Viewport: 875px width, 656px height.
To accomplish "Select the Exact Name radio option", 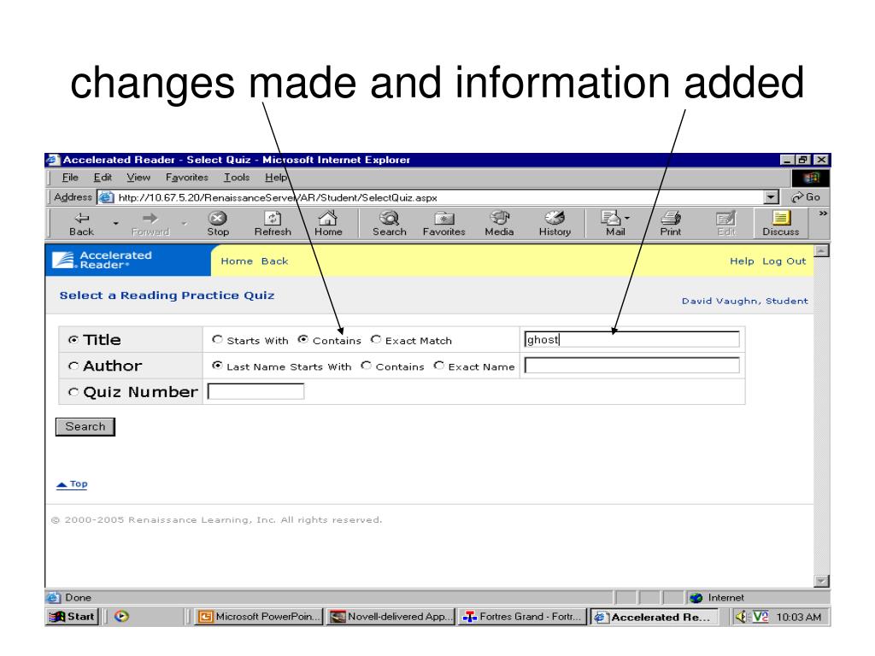I will pyautogui.click(x=439, y=366).
